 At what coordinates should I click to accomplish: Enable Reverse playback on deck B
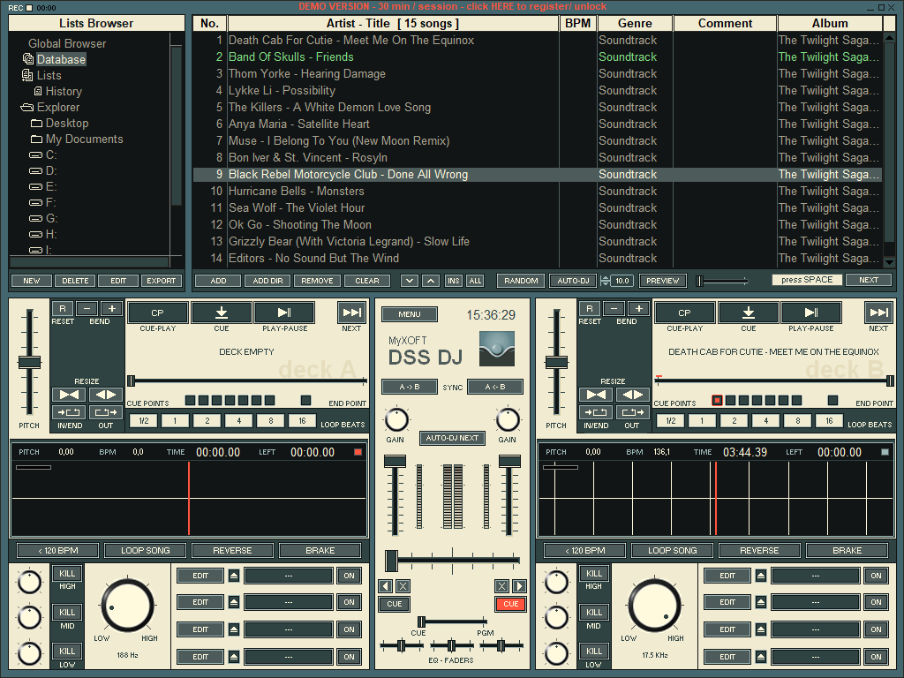pos(759,550)
